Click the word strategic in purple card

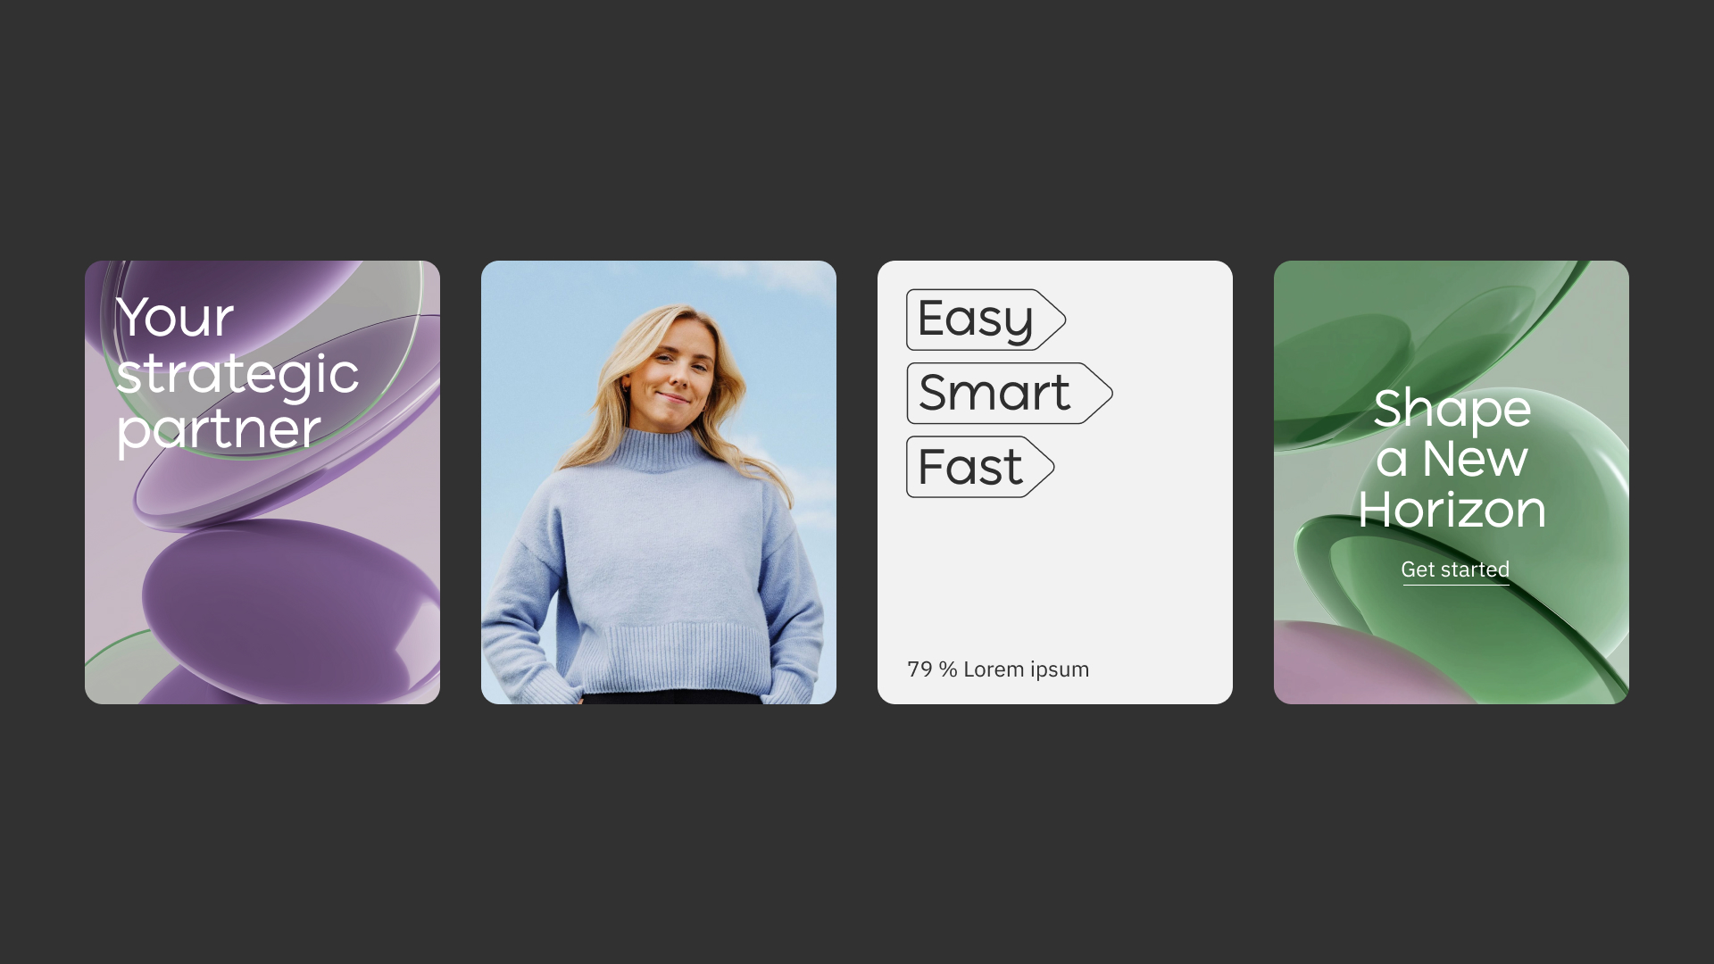click(x=237, y=373)
